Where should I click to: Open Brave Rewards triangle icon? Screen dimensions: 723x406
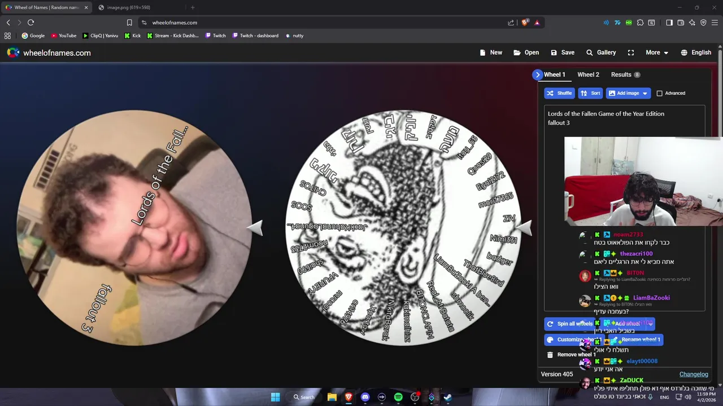click(x=537, y=23)
